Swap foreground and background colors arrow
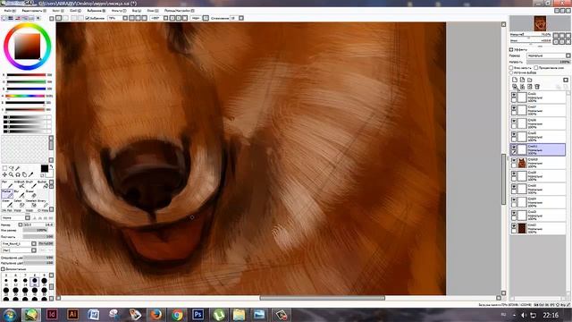The image size is (572, 322). click(x=51, y=166)
